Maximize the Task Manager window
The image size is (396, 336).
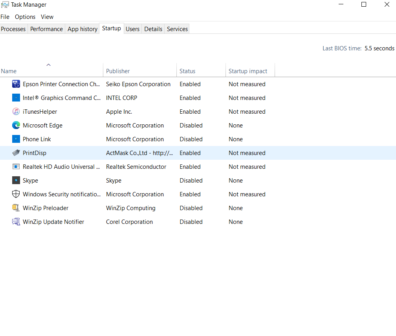[364, 4]
